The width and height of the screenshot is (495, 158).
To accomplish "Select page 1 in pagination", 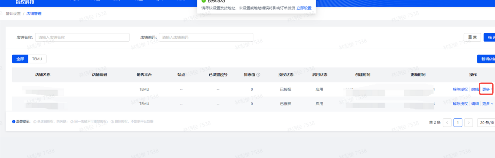I will (458, 123).
